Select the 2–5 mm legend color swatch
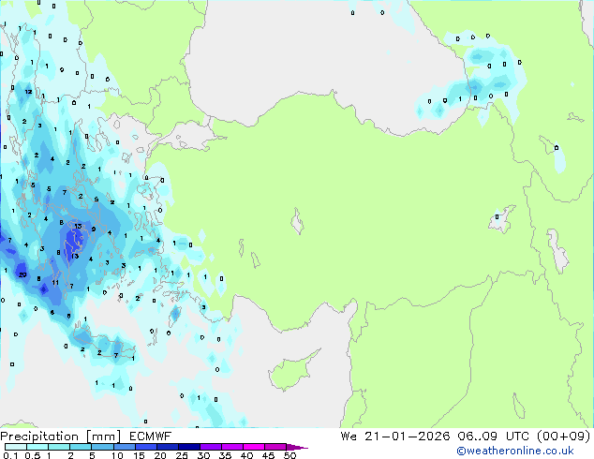Screen dimensions: 594x459 [x=81, y=447]
